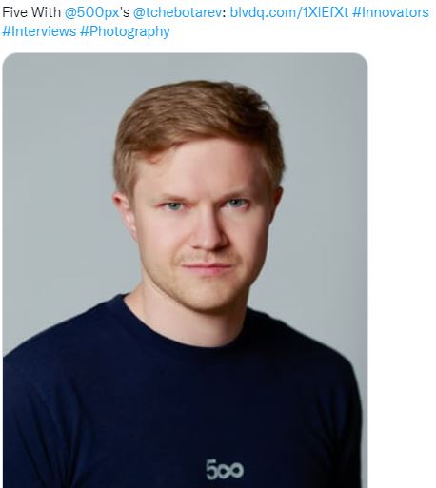Screen dimensions: 436x488
Task: Click the blank area right of photo
Action: pyautogui.click(x=402, y=269)
